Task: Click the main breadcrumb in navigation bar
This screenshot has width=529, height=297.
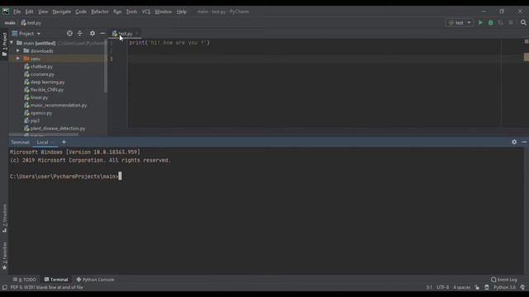Action: pyautogui.click(x=10, y=23)
